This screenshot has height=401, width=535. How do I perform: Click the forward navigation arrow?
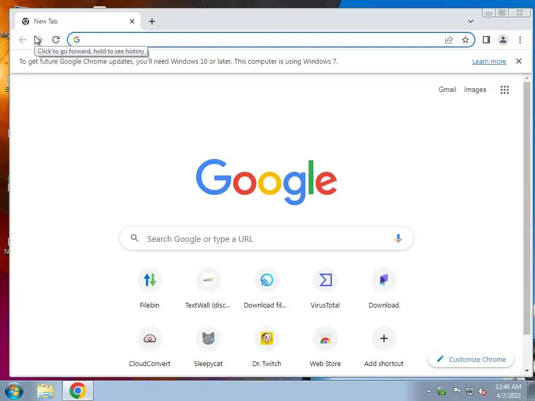(x=39, y=40)
